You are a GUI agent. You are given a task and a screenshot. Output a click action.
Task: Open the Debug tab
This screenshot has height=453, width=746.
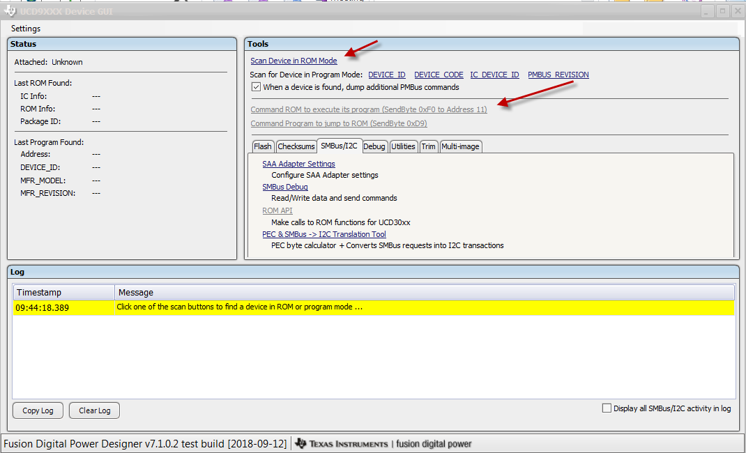tap(374, 146)
